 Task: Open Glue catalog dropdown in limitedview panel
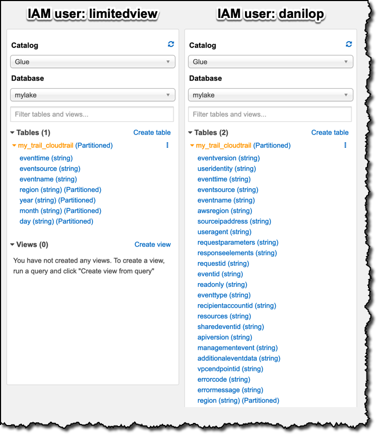(x=92, y=62)
